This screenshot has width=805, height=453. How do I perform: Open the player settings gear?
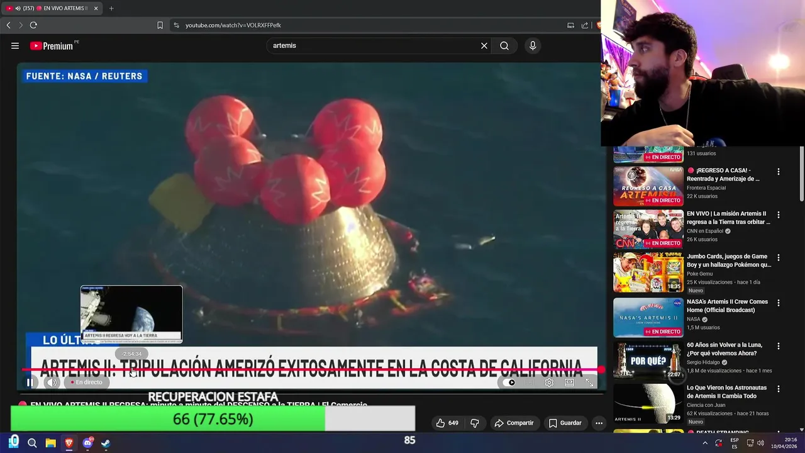pyautogui.click(x=549, y=383)
